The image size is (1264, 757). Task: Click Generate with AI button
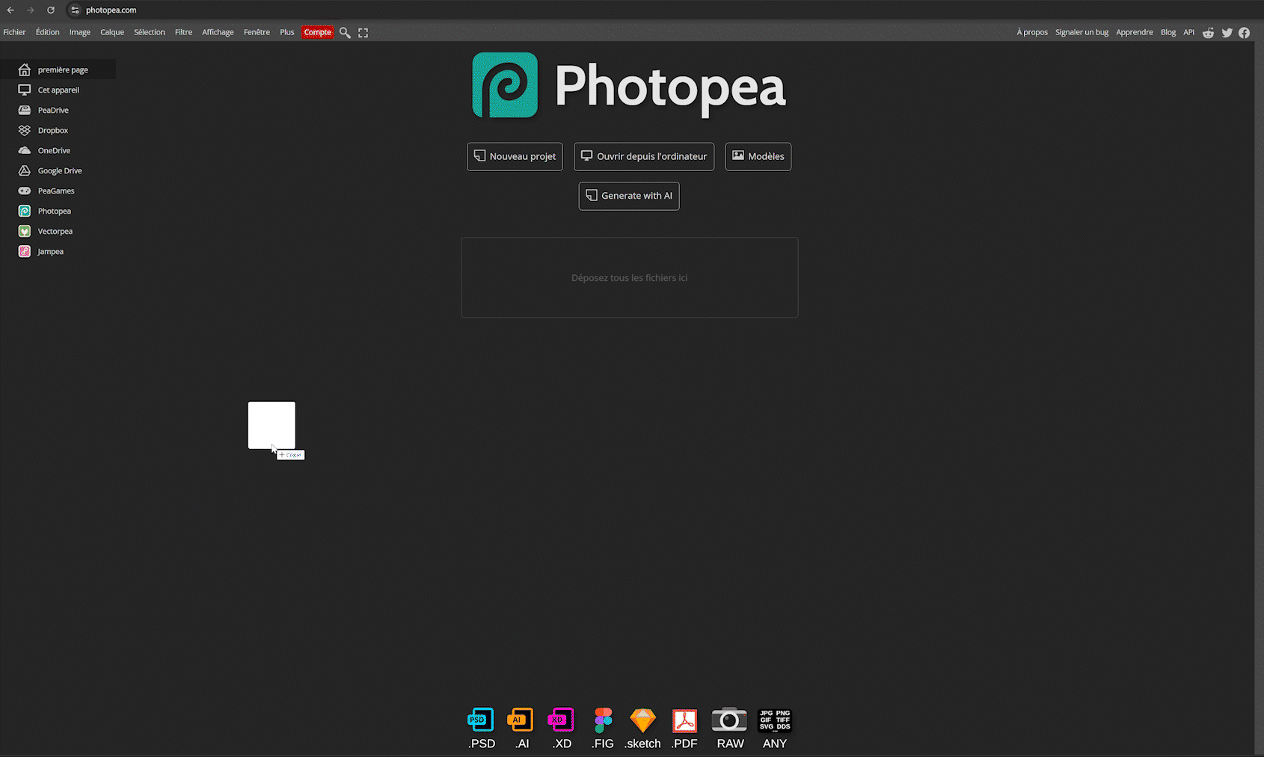click(x=629, y=196)
